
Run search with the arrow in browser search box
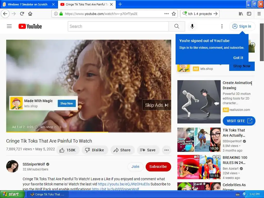(216, 14)
